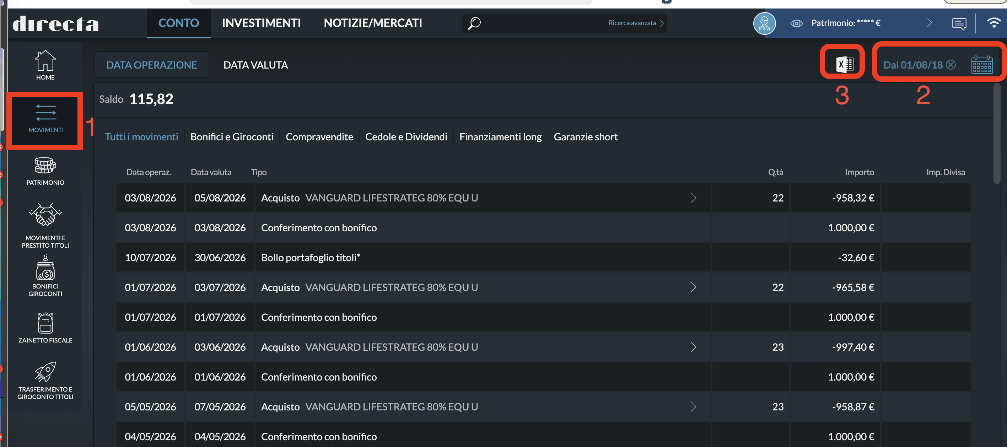The height and width of the screenshot is (447, 1007).
Task: Filter by Bonifici e Giroconti
Action: (232, 137)
